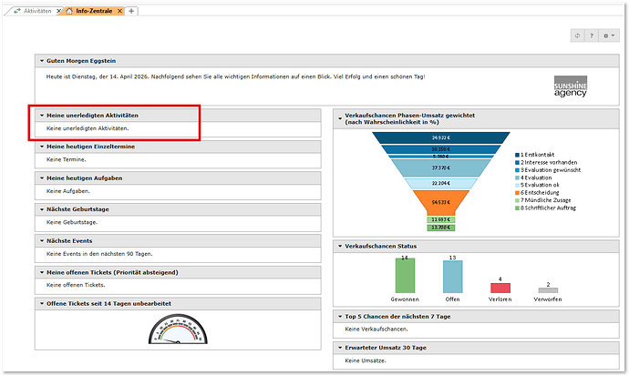Open help via the question mark icon

pyautogui.click(x=592, y=35)
